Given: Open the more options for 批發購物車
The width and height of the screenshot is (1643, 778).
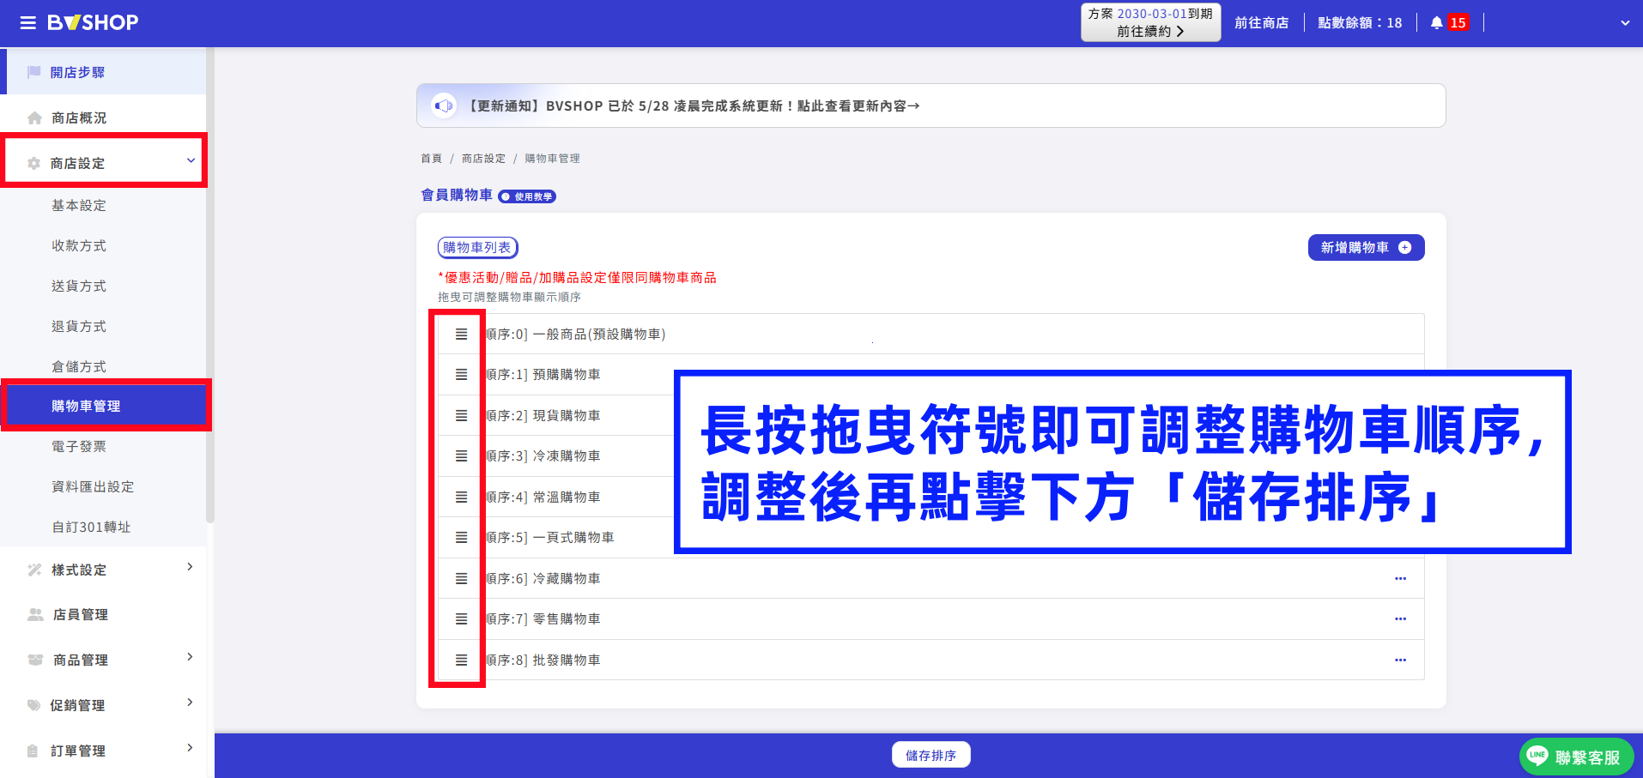Looking at the screenshot, I should [x=1400, y=660].
